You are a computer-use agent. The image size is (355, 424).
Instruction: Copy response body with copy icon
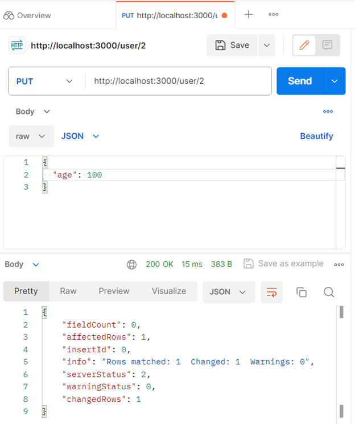click(x=302, y=292)
